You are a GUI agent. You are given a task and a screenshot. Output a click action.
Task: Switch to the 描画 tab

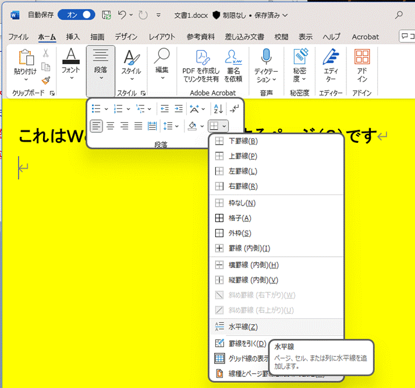pyautogui.click(x=97, y=37)
